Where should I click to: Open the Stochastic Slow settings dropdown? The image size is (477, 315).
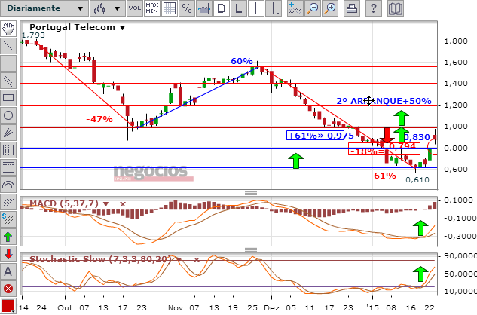[179, 259]
